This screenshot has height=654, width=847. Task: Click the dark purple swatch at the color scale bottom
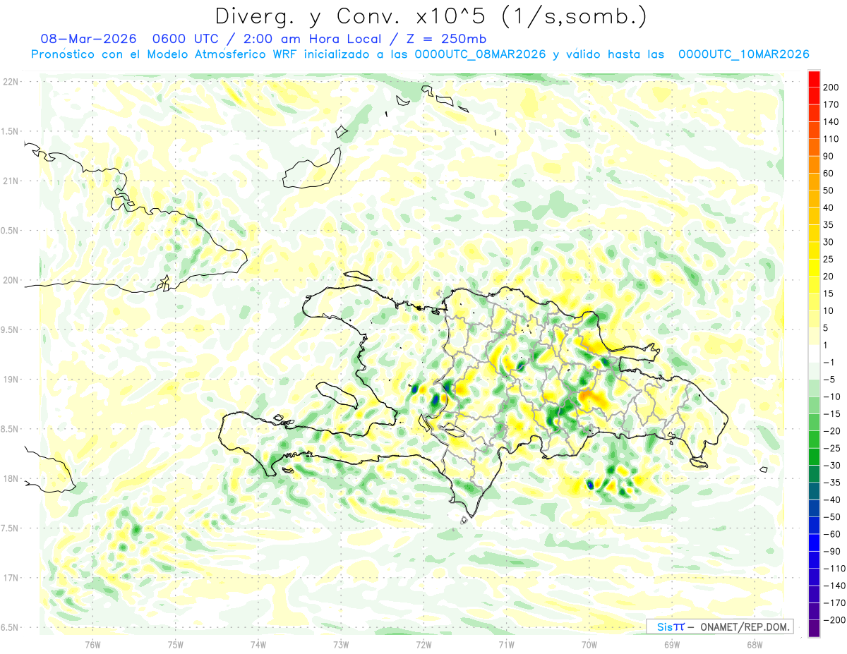click(x=814, y=629)
